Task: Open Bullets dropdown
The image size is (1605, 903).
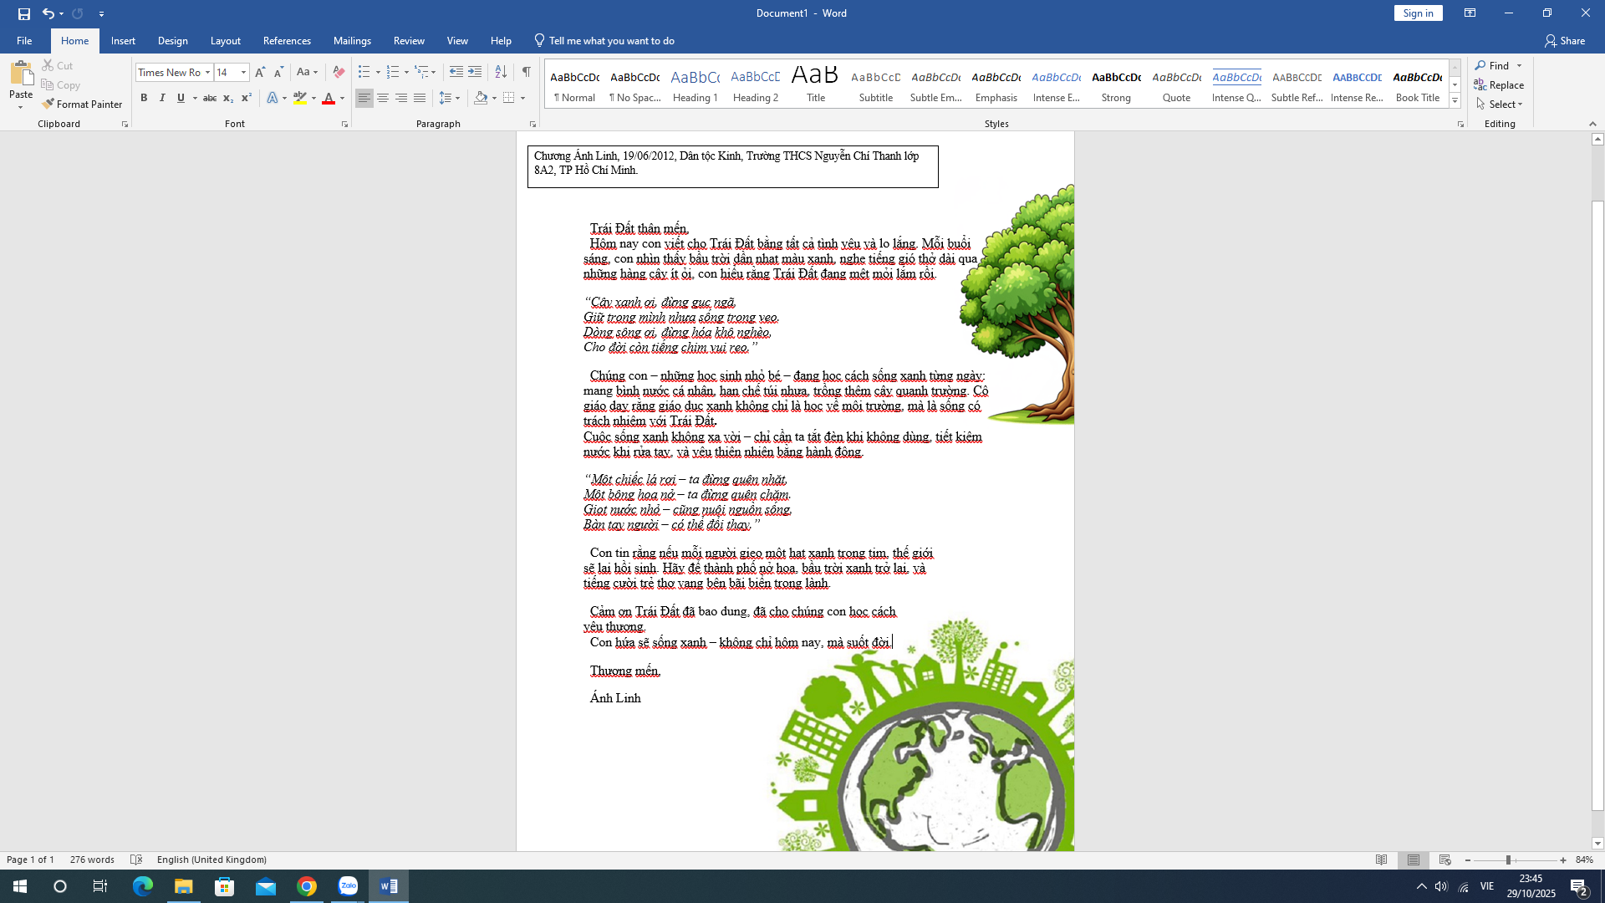Action: [x=378, y=72]
